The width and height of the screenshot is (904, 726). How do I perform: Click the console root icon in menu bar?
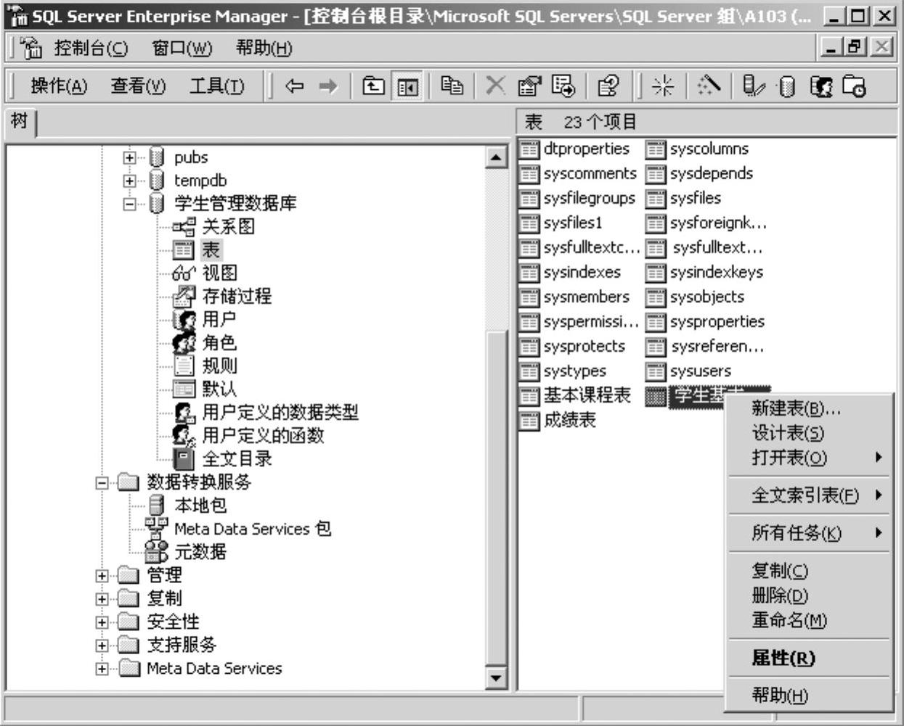click(x=32, y=48)
